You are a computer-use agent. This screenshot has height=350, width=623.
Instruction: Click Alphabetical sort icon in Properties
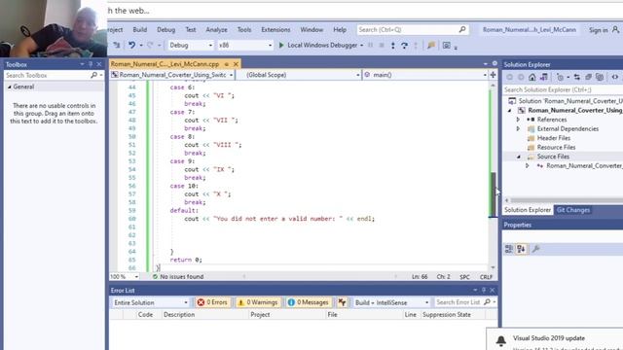pos(522,249)
